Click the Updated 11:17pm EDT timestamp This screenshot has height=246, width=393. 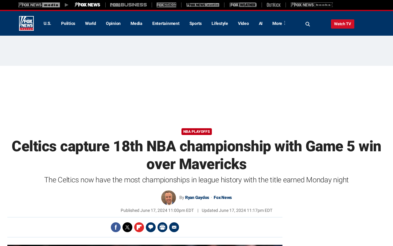click(x=237, y=211)
